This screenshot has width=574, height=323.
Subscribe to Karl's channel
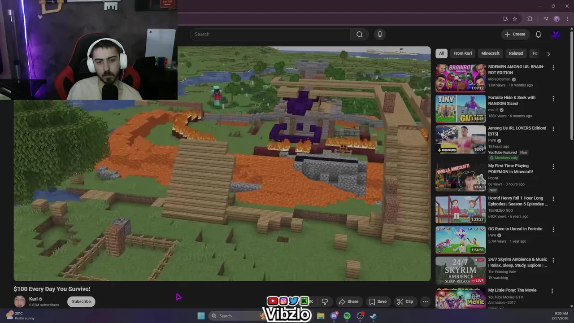[81, 301]
